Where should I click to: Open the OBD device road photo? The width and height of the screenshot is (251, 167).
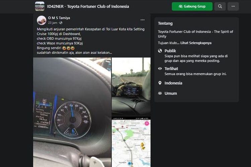point(131,87)
